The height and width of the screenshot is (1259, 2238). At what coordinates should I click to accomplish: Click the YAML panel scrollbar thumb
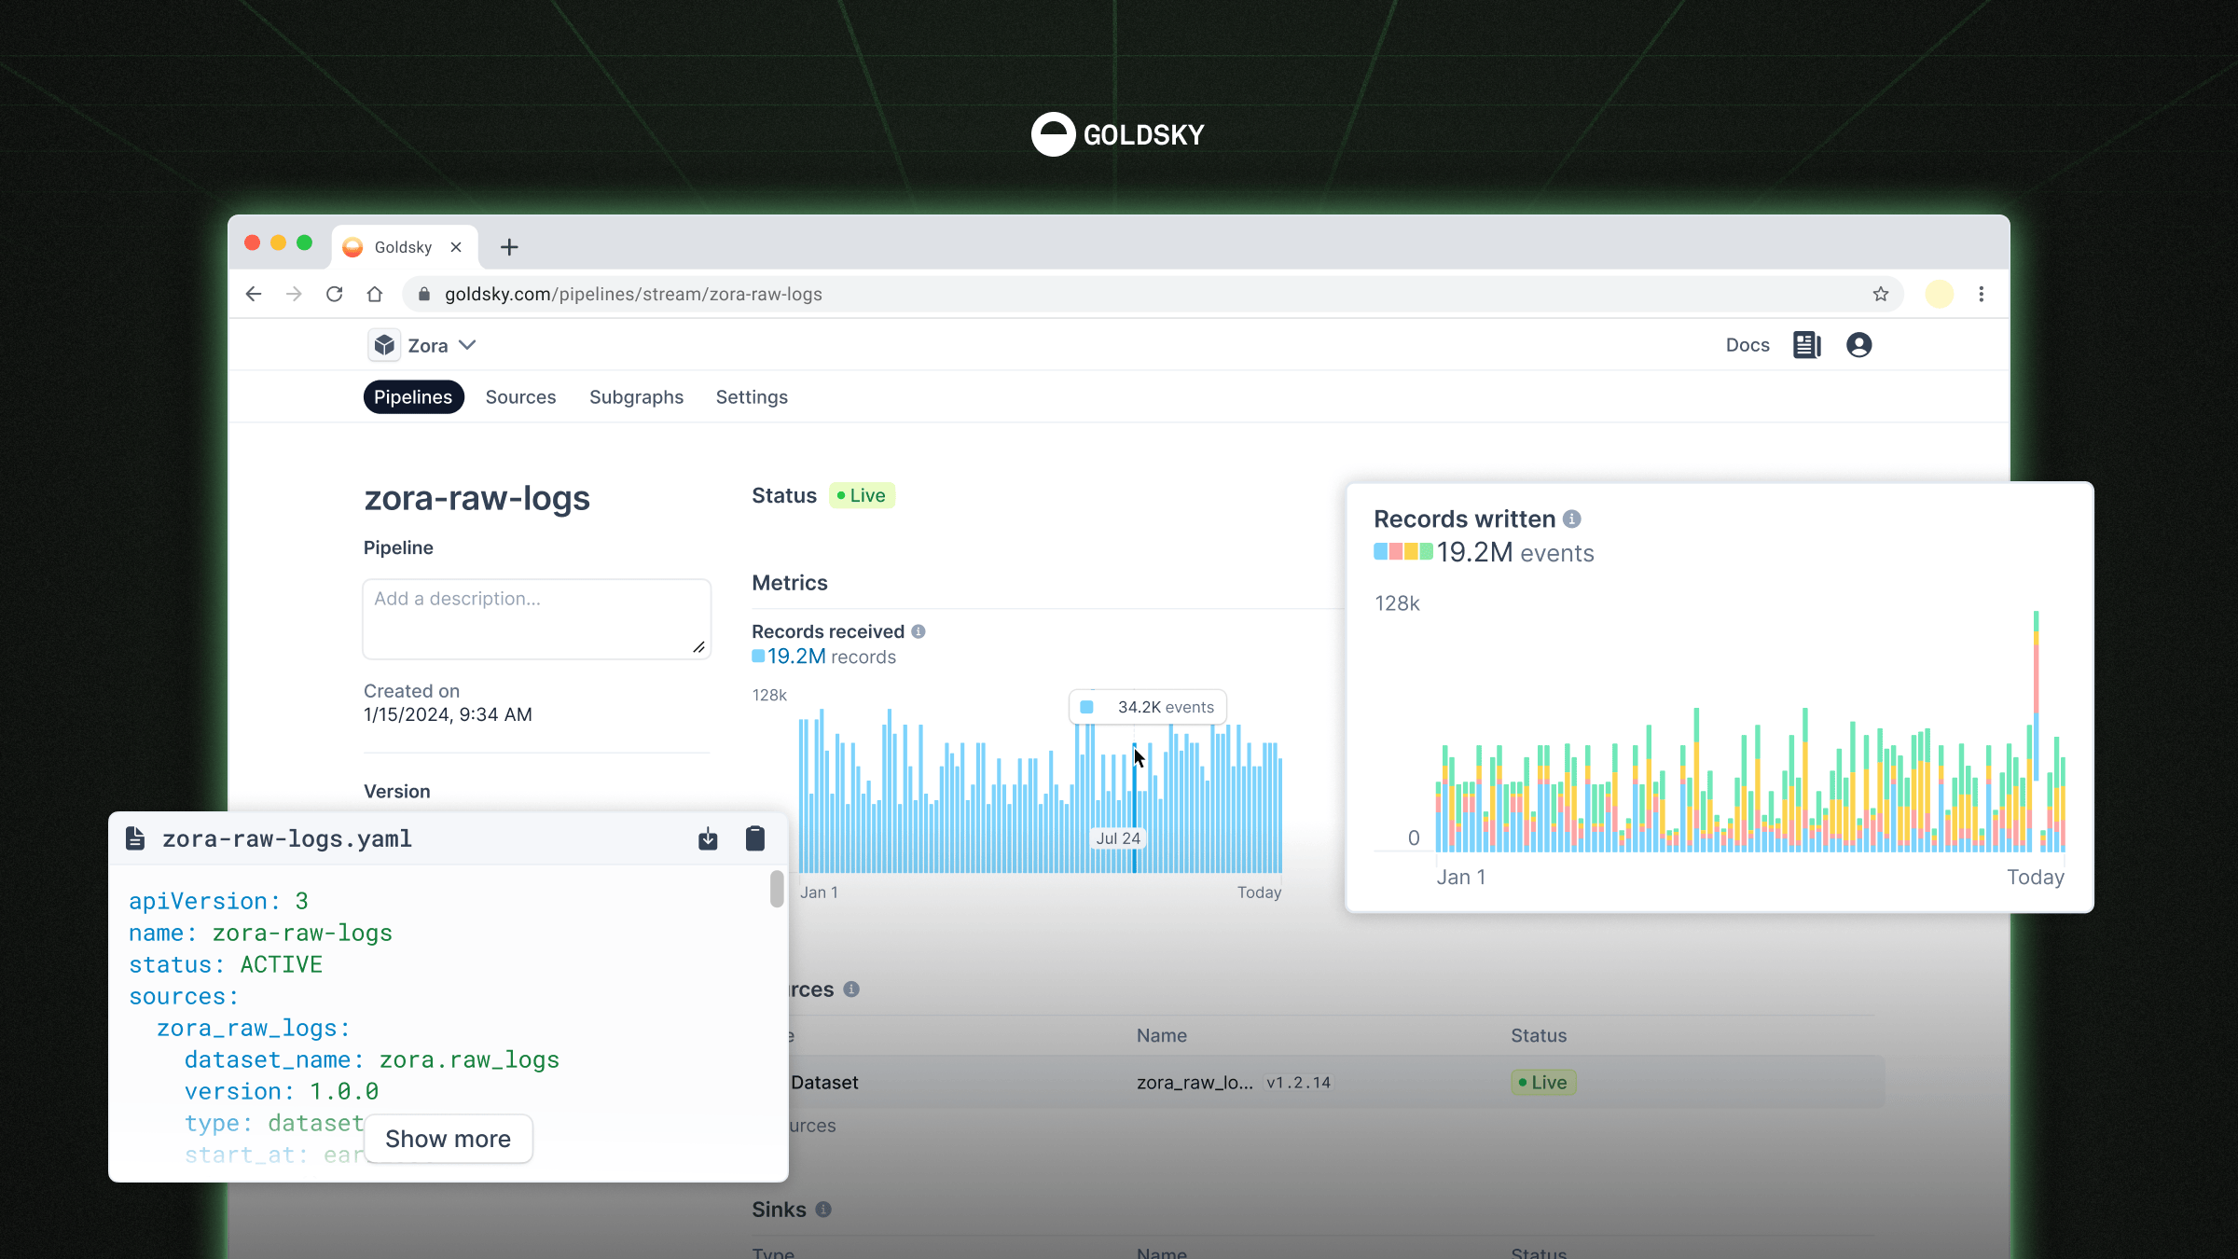coord(777,888)
